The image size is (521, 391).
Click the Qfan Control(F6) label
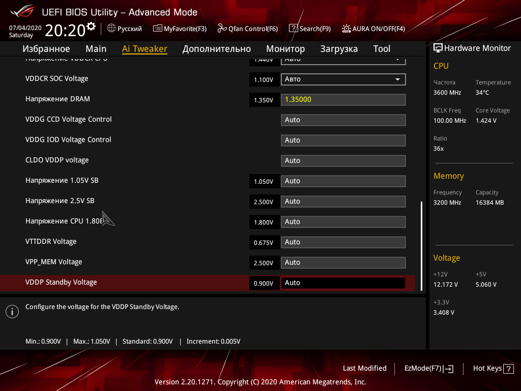tap(253, 29)
